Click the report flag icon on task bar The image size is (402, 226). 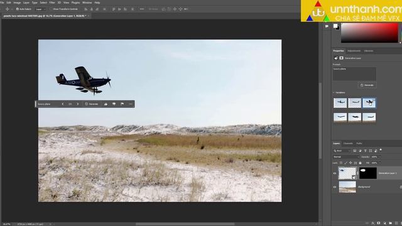click(x=122, y=104)
